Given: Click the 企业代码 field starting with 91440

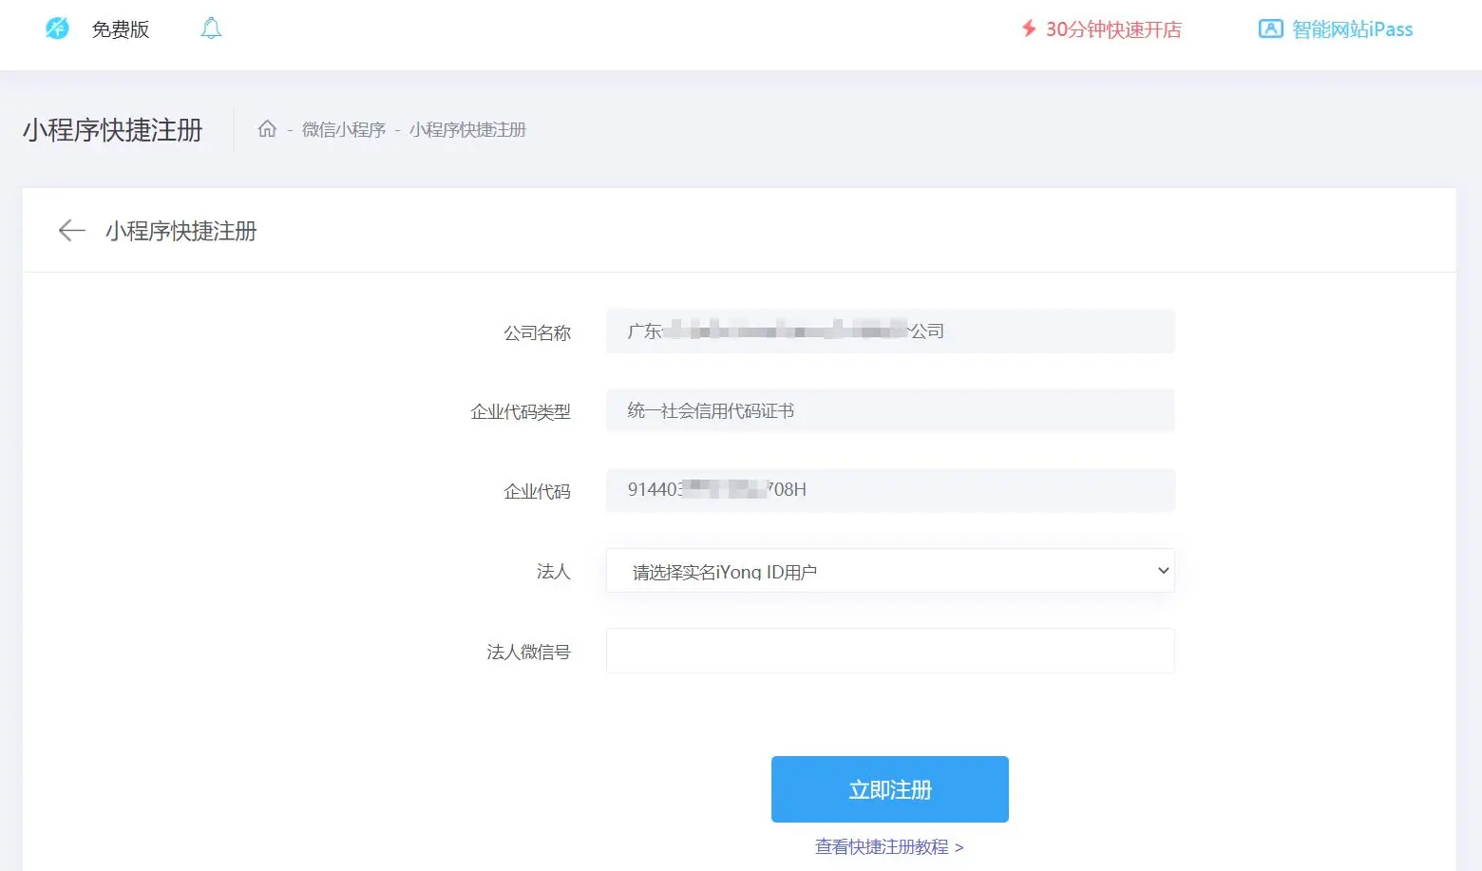Looking at the screenshot, I should click(x=889, y=490).
